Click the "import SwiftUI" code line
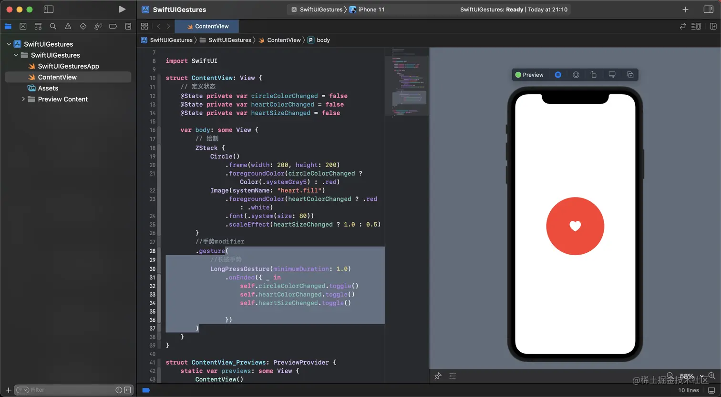The image size is (721, 397). tap(191, 61)
